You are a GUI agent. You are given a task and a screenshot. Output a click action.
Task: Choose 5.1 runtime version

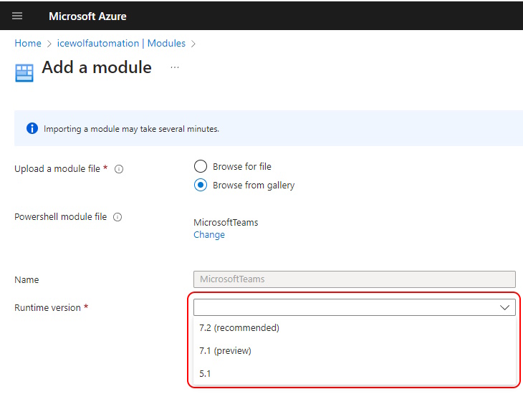(354, 373)
